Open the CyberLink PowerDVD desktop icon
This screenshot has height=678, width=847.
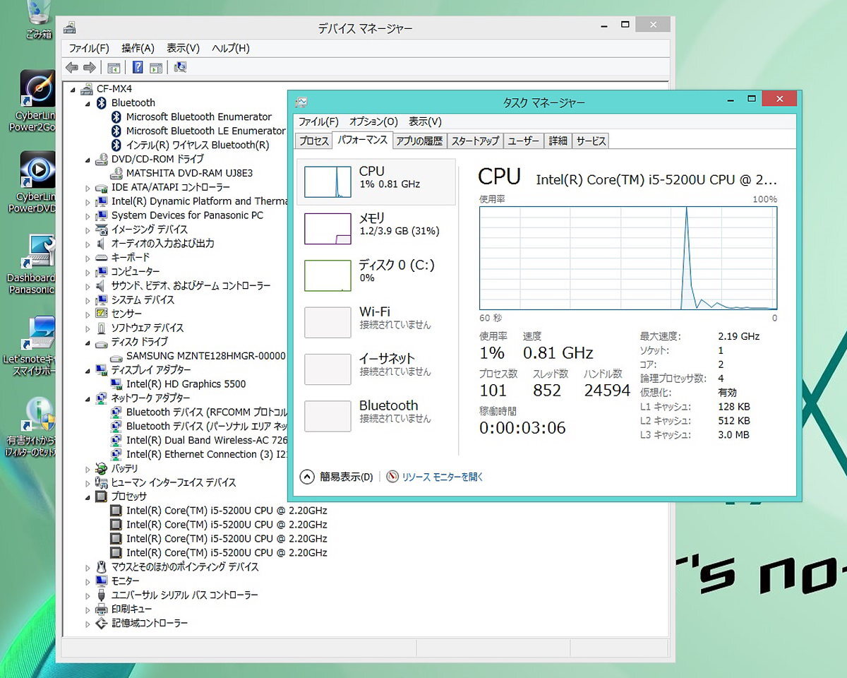[x=37, y=182]
